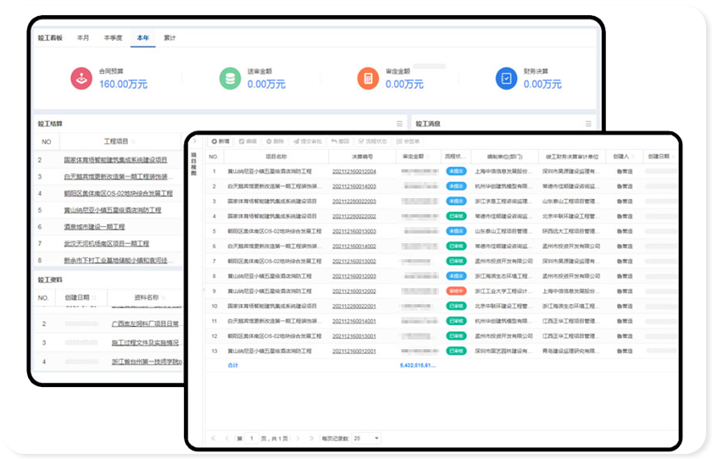Open the page size dropdown showing 25
The width and height of the screenshot is (712, 459).
pyautogui.click(x=366, y=438)
